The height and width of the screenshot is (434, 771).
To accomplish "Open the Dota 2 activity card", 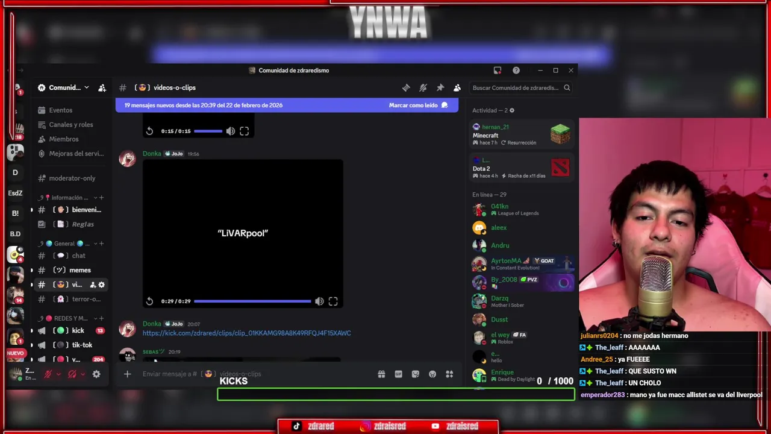I will coord(521,168).
